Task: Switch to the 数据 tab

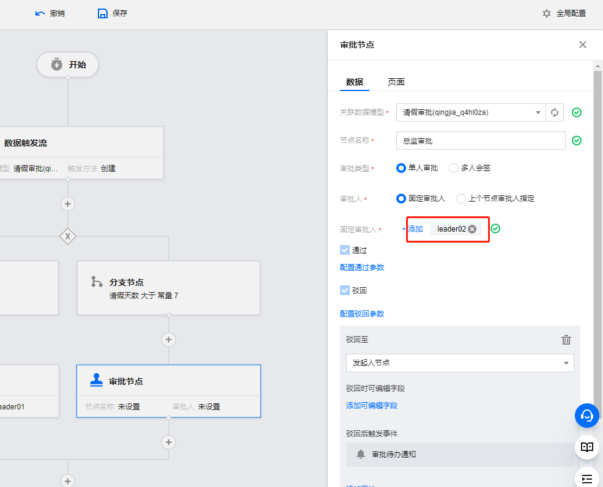Action: point(355,82)
